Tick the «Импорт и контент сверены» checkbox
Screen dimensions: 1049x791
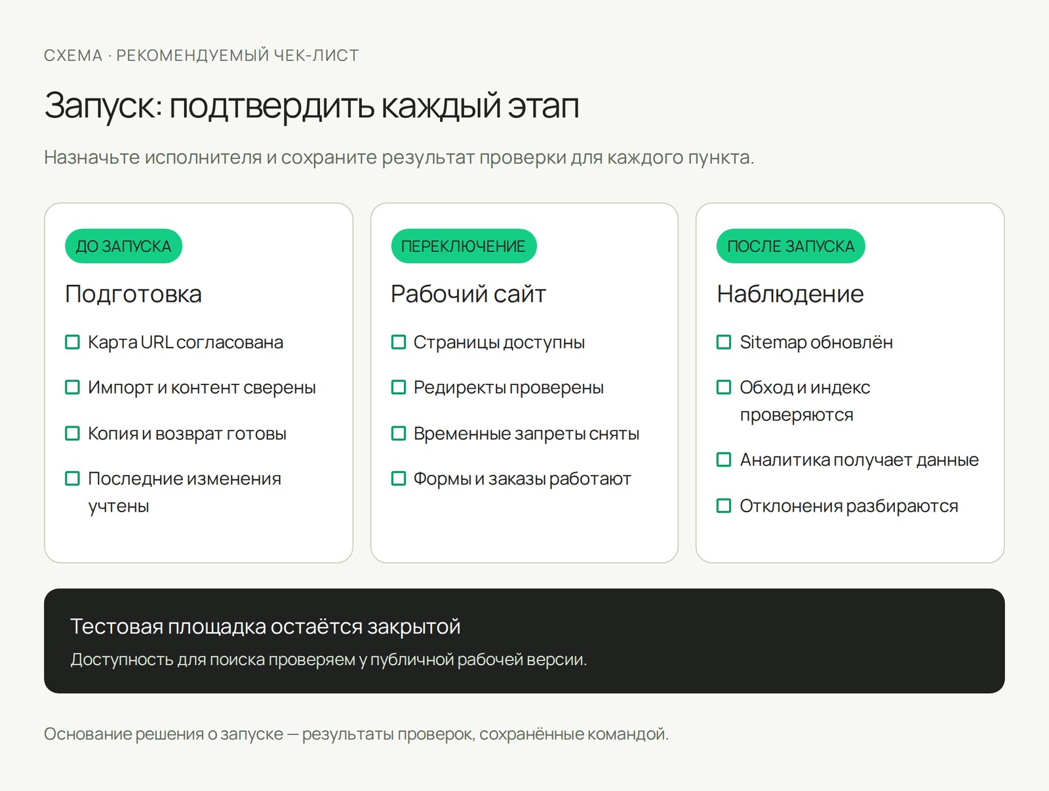pos(72,388)
